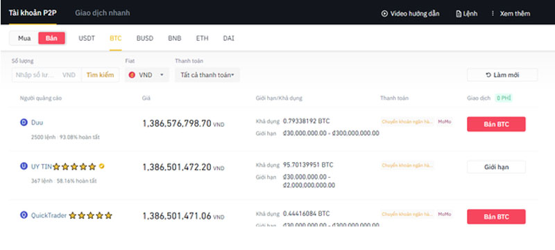Click Bán BTC for advertiser QuickTrader
The width and height of the screenshot is (555, 250).
496,217
